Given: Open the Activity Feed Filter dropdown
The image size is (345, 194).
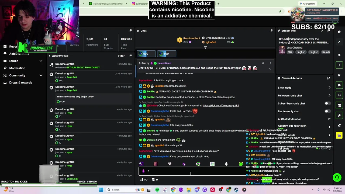Looking at the screenshot, I should [121, 56].
